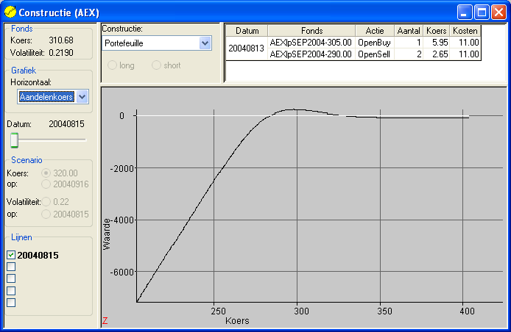
Task: Pick the Volatiliteit 0.22 scenario radio button
Action: pos(47,201)
